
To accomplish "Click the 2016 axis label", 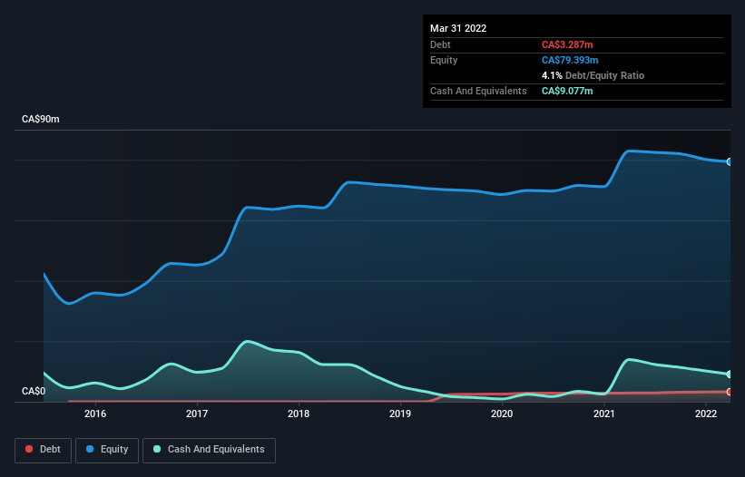I will (x=95, y=414).
